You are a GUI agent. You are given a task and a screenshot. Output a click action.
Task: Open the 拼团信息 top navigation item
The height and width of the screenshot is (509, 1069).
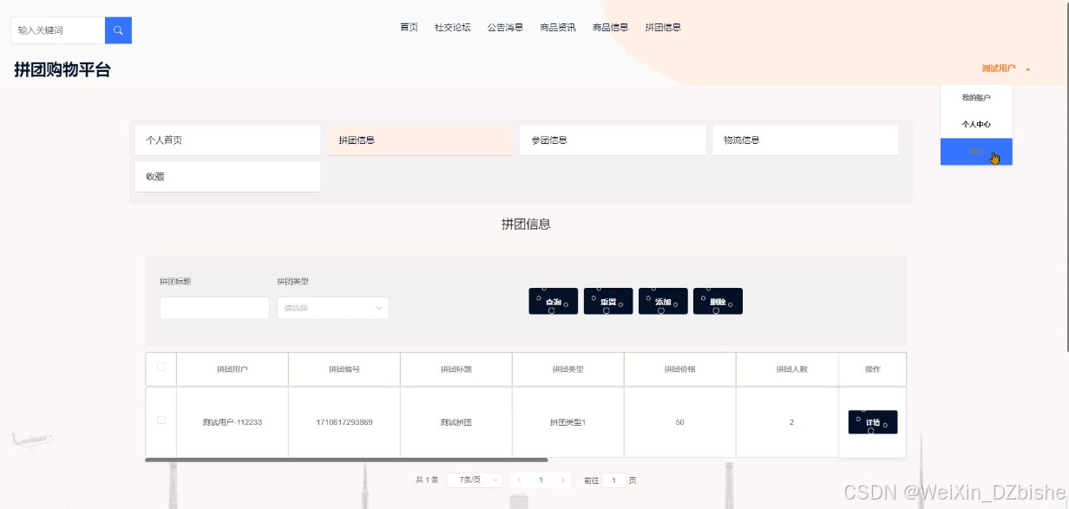click(663, 27)
